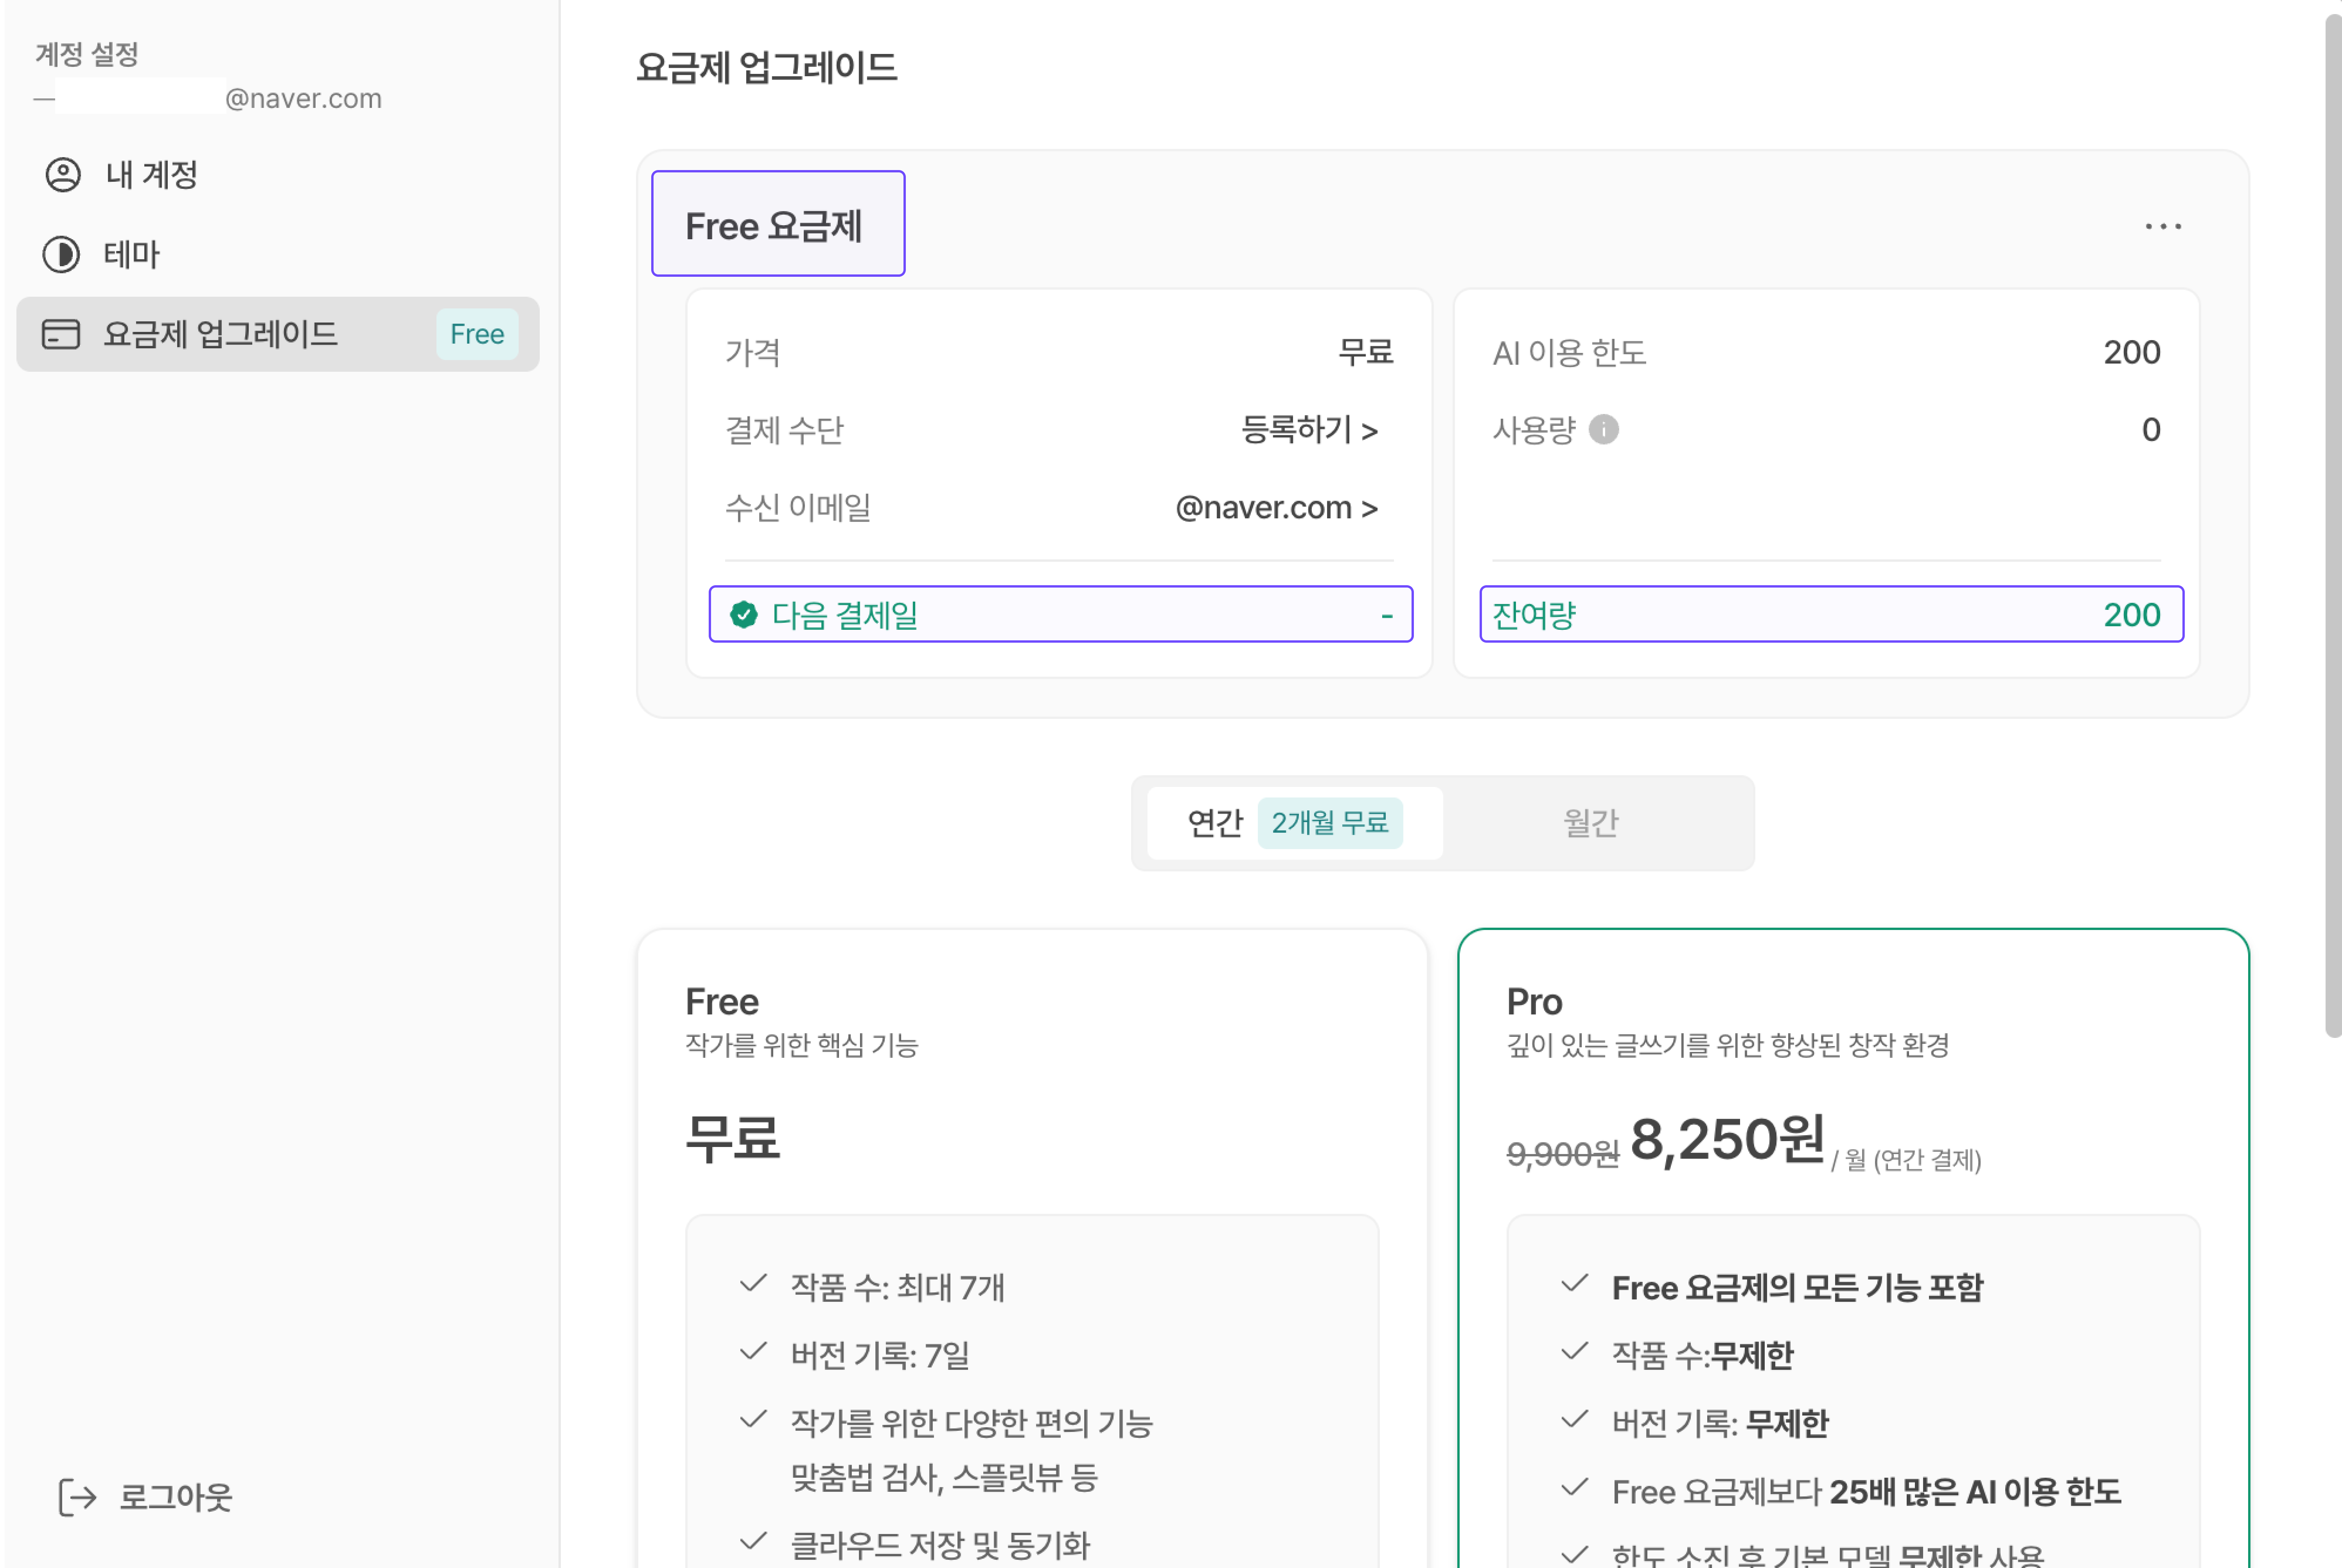Screen dimensions: 2342x1568
Task: Click the green check icon by 다음 결제일
Action: 744,615
